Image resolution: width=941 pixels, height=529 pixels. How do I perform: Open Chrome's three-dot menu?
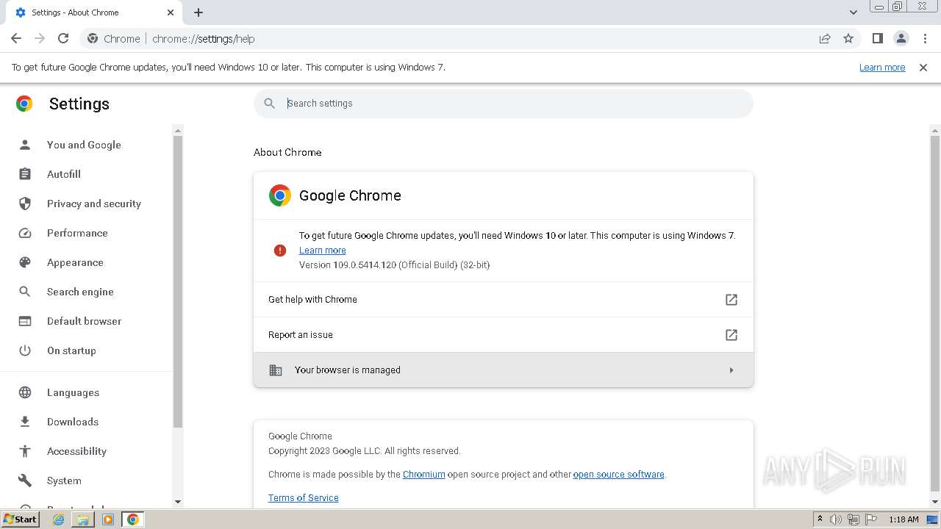925,38
